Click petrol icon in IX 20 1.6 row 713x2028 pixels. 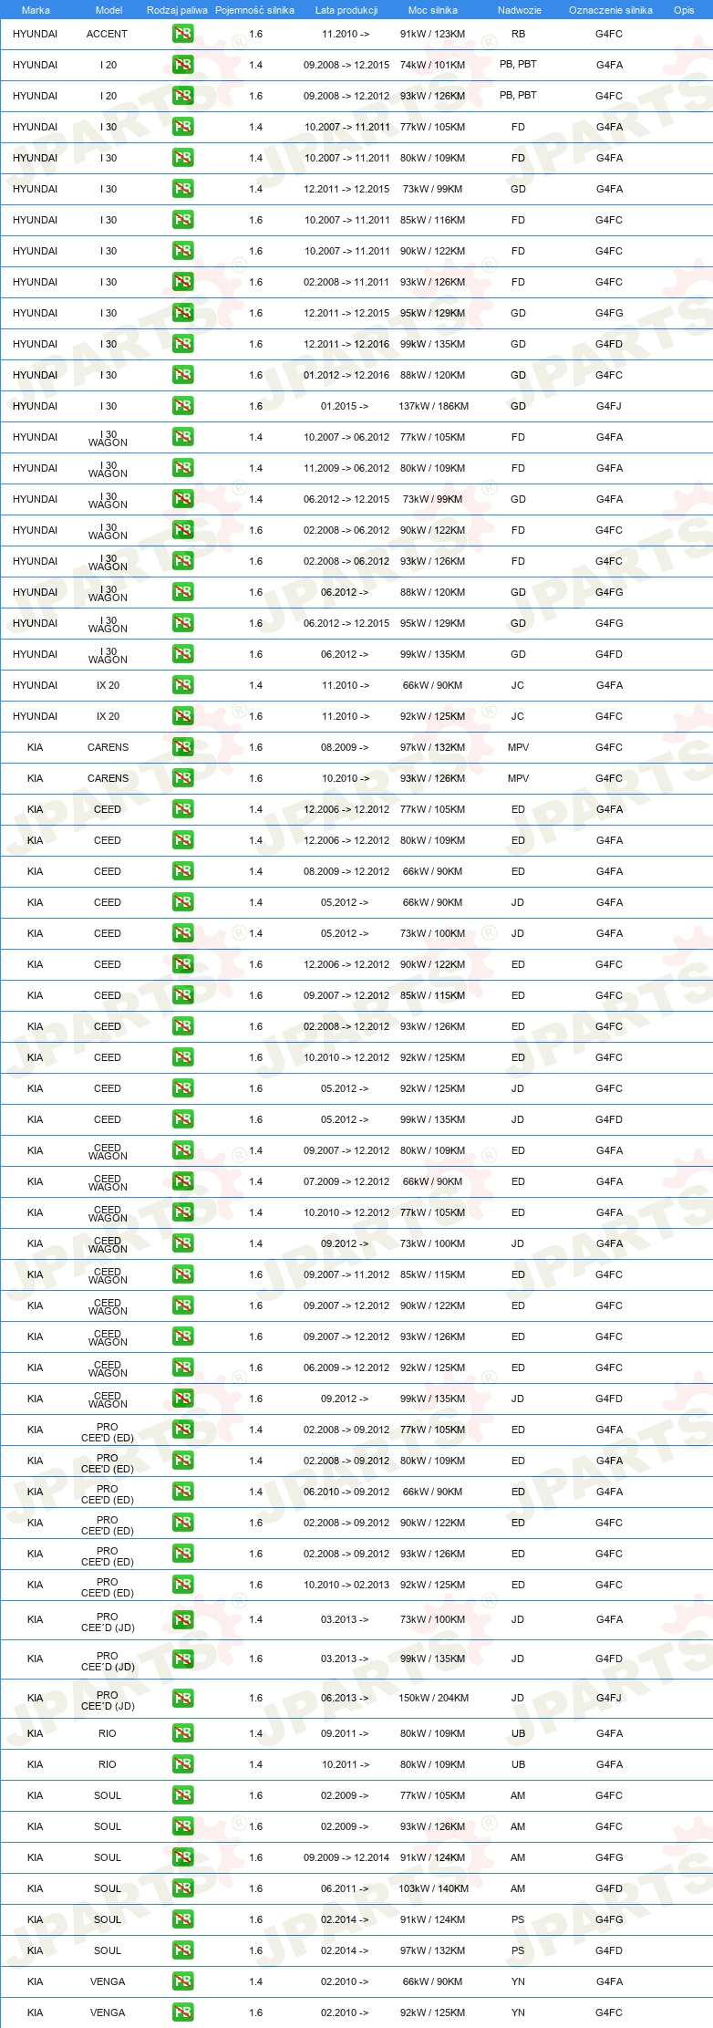click(x=182, y=716)
